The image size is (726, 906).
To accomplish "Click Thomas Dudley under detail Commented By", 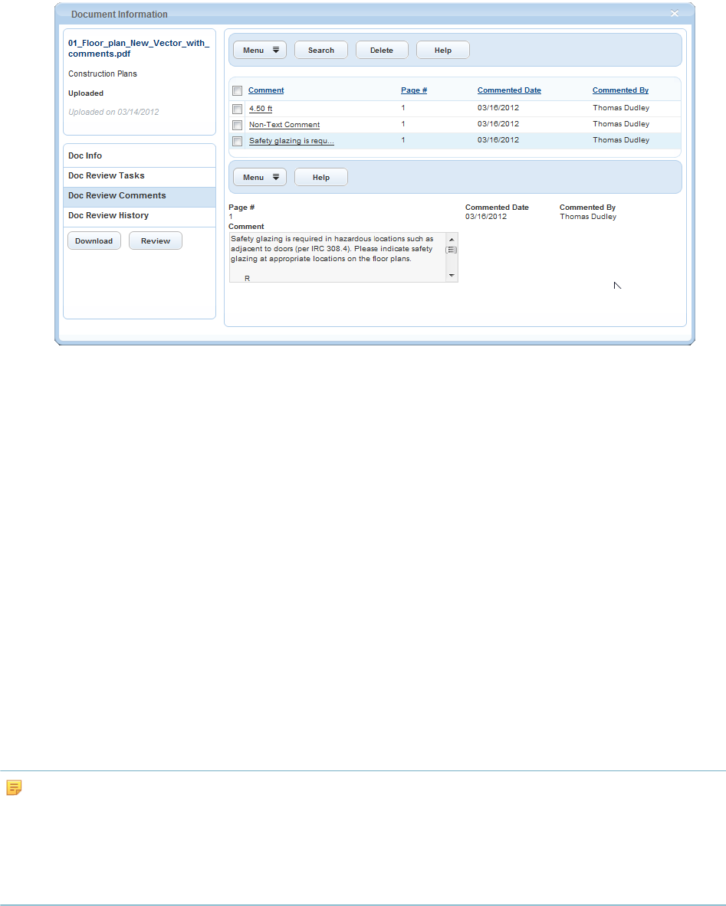I will point(588,217).
